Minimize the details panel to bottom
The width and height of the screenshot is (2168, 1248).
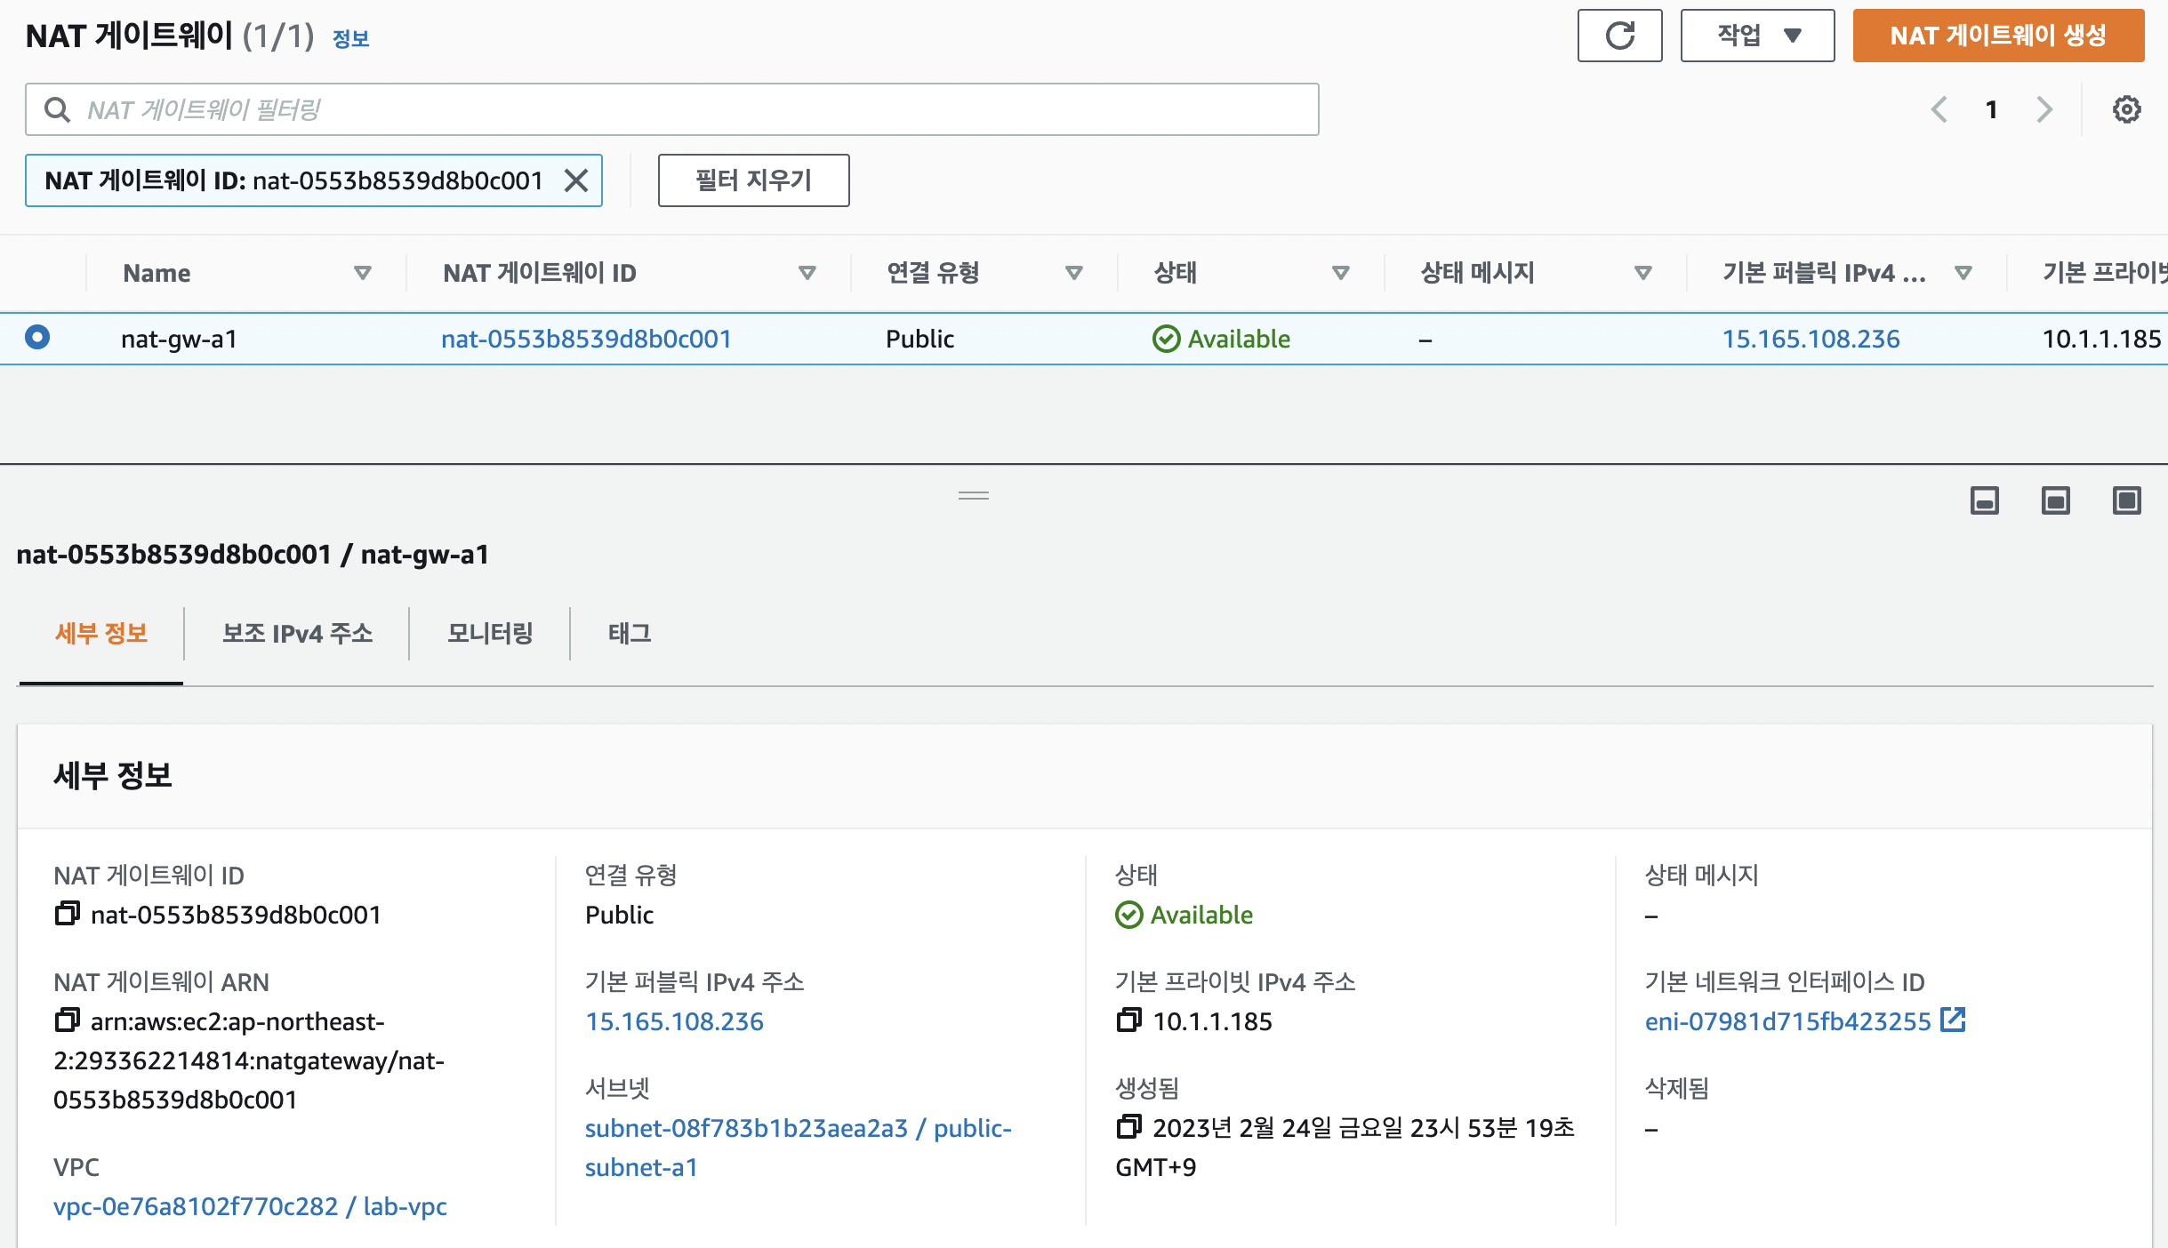1984,500
